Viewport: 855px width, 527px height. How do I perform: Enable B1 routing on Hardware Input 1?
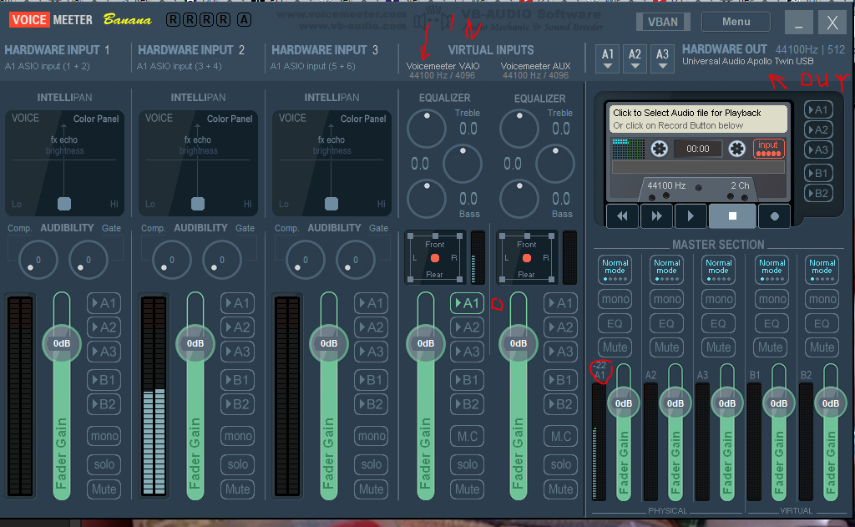pos(104,380)
